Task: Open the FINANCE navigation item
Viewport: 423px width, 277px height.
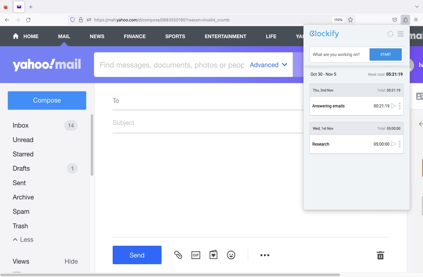Action: (x=134, y=36)
